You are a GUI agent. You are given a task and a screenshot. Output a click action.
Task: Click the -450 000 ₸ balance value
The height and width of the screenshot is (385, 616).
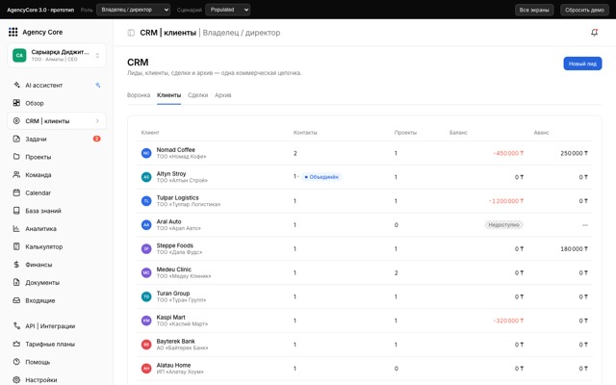(x=508, y=153)
